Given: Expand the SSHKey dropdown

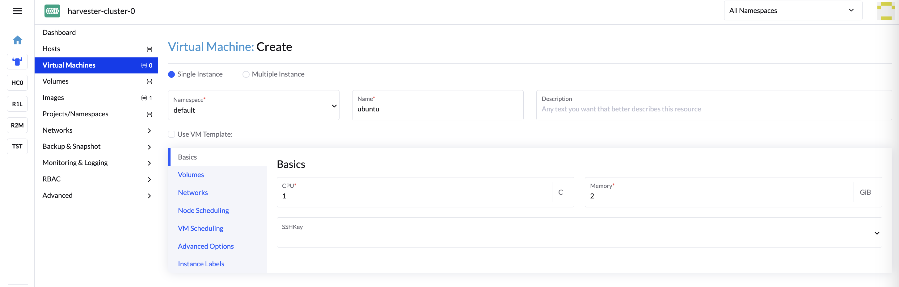Looking at the screenshot, I should (x=579, y=233).
